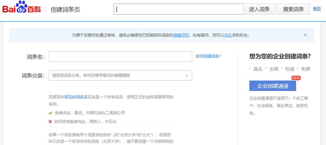Click the 进入词条 button

click(259, 9)
